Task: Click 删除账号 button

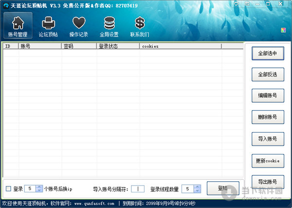Action: coord(268,117)
